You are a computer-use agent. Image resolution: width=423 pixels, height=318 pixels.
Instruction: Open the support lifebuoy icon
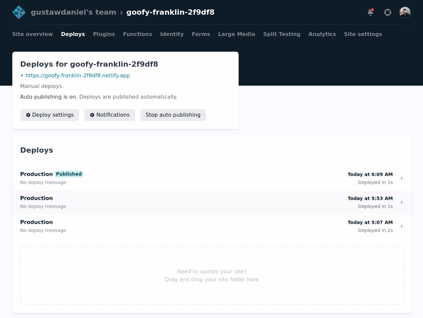click(x=388, y=12)
